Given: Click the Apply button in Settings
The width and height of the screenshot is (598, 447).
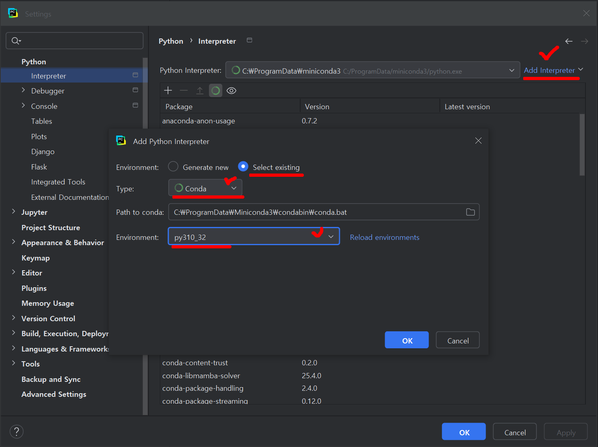Looking at the screenshot, I should click(566, 432).
